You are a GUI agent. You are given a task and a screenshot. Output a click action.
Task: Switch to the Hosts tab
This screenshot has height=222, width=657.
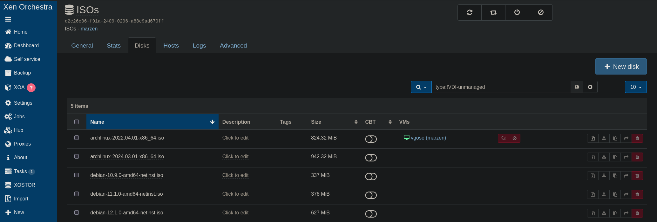click(x=171, y=46)
